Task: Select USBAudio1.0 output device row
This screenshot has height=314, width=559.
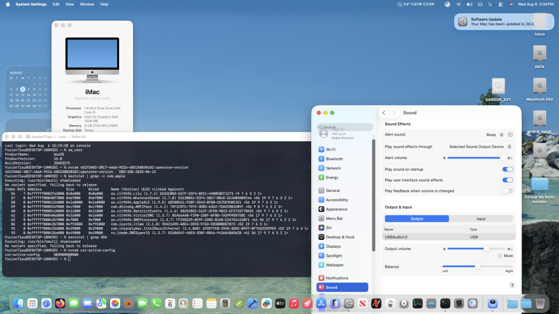Action: point(449,237)
